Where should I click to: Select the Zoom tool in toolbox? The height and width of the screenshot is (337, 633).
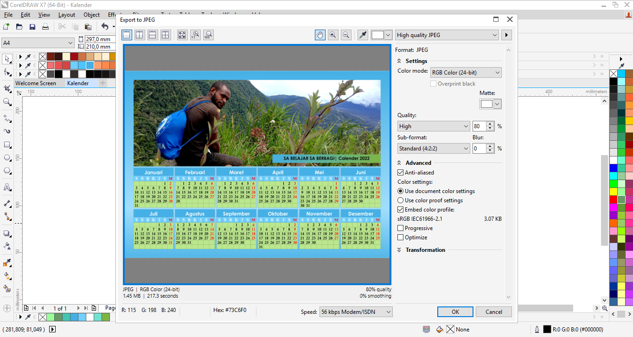point(7,102)
